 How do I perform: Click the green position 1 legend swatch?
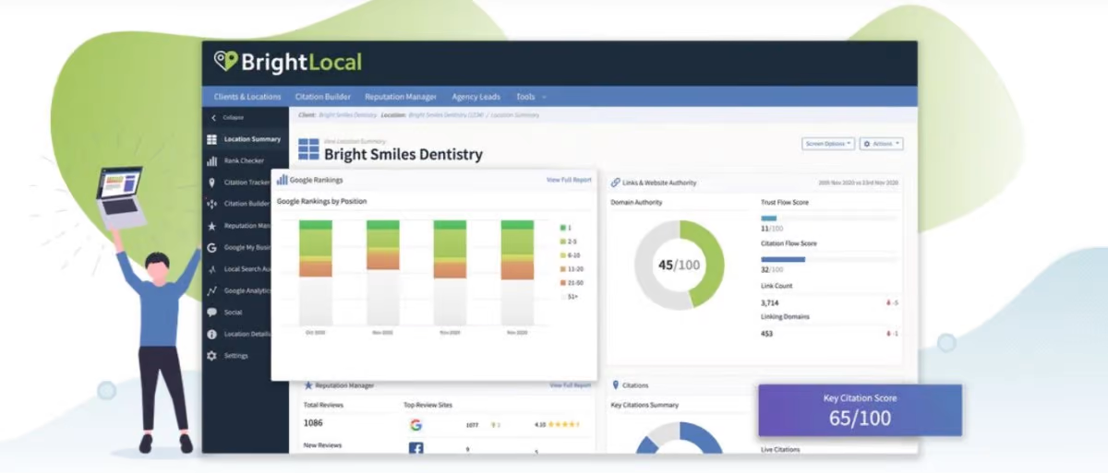point(562,227)
